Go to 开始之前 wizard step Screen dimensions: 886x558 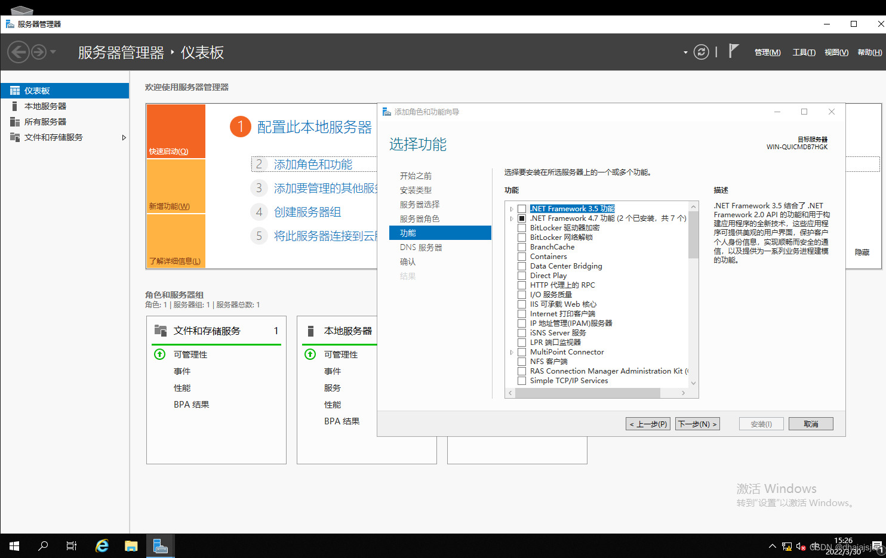(x=416, y=176)
